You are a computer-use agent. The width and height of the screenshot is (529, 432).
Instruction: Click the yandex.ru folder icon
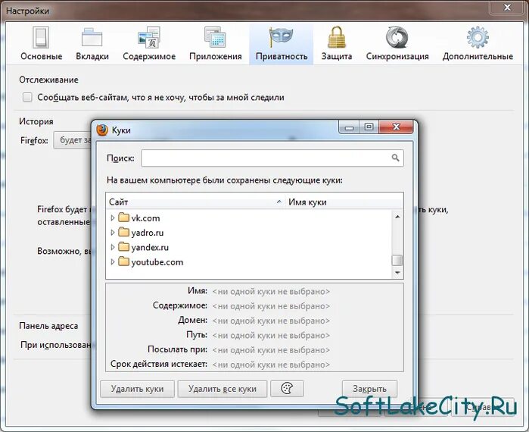[x=124, y=247]
